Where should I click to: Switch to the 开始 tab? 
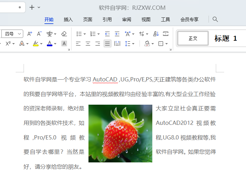[x=49, y=19]
